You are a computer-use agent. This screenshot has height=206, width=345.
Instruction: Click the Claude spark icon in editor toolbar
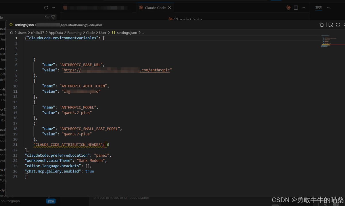click(x=289, y=8)
